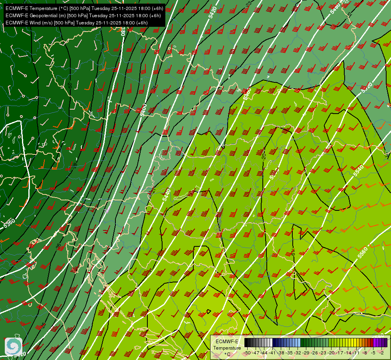The height and width of the screenshot is (360, 391).
Task: Click the -8 tick label in colour bar
Action: 365,353
